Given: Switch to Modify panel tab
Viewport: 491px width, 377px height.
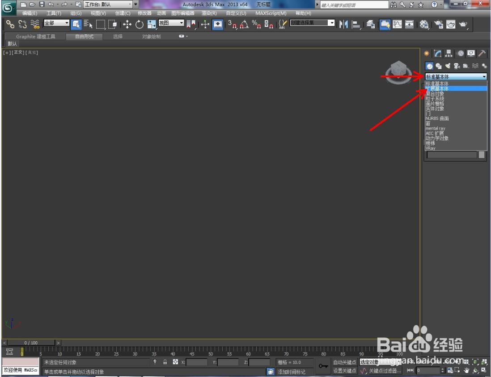Looking at the screenshot, I should (x=438, y=54).
